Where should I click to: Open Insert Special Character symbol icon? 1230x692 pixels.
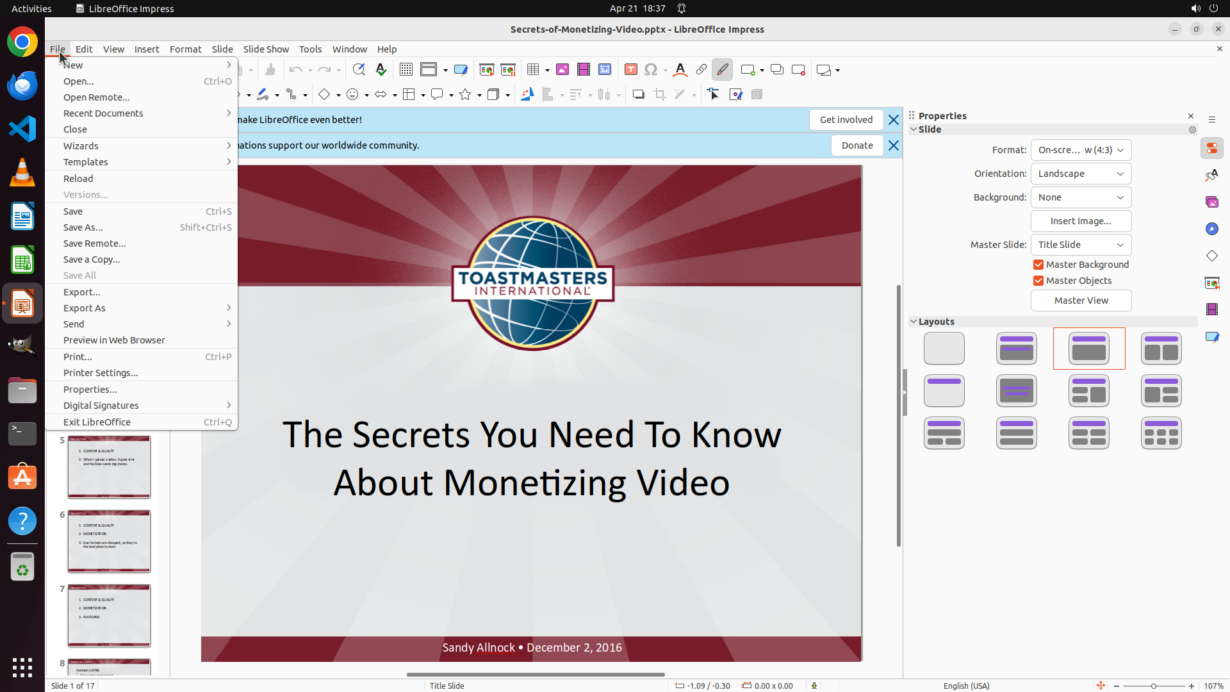[652, 70]
